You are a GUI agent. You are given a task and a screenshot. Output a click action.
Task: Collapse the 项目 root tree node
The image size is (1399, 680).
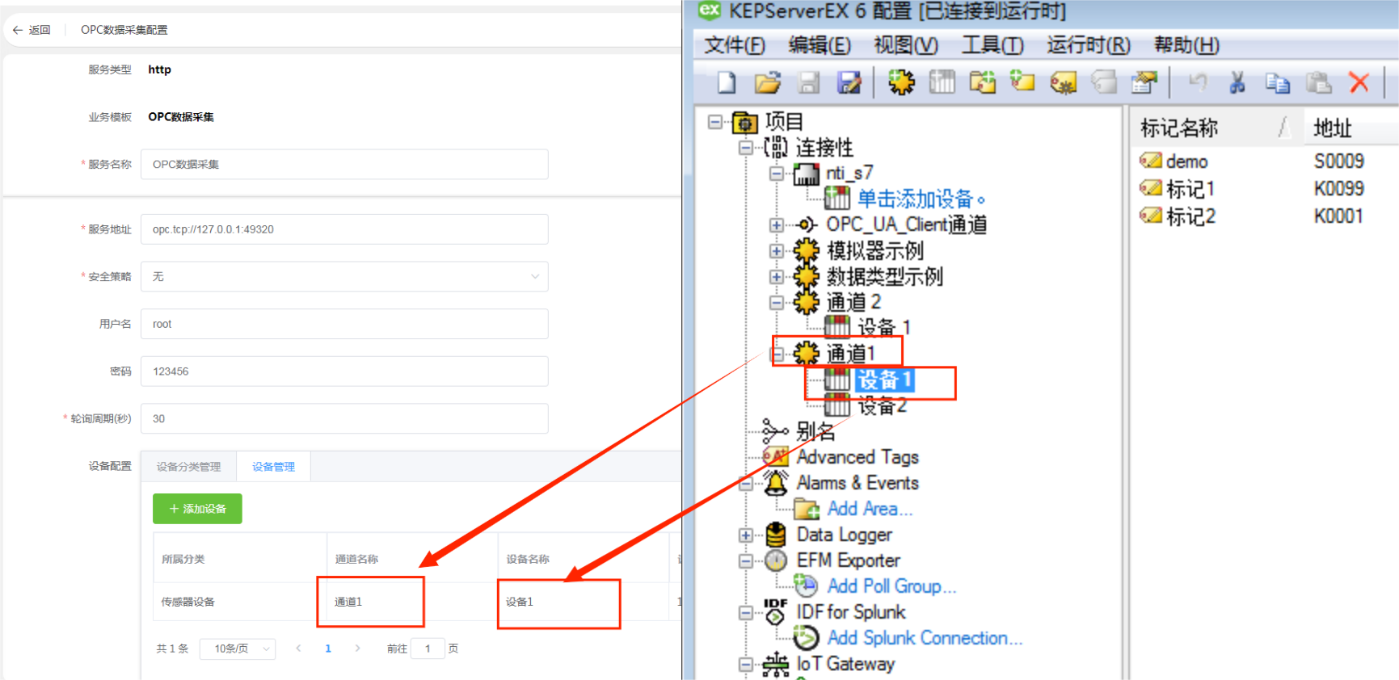(x=715, y=122)
